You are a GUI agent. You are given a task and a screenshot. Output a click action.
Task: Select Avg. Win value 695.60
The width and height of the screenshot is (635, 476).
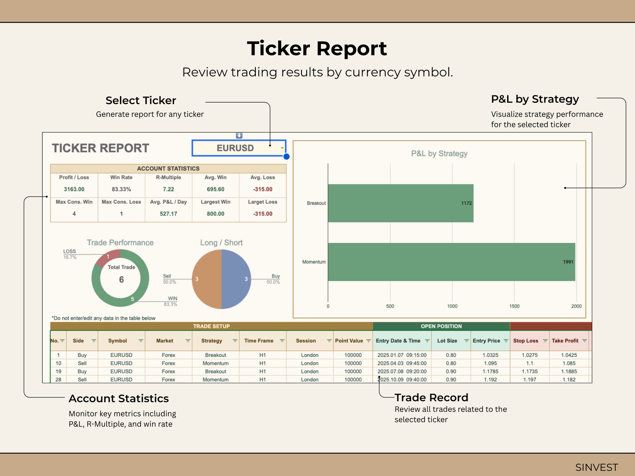[x=215, y=189]
